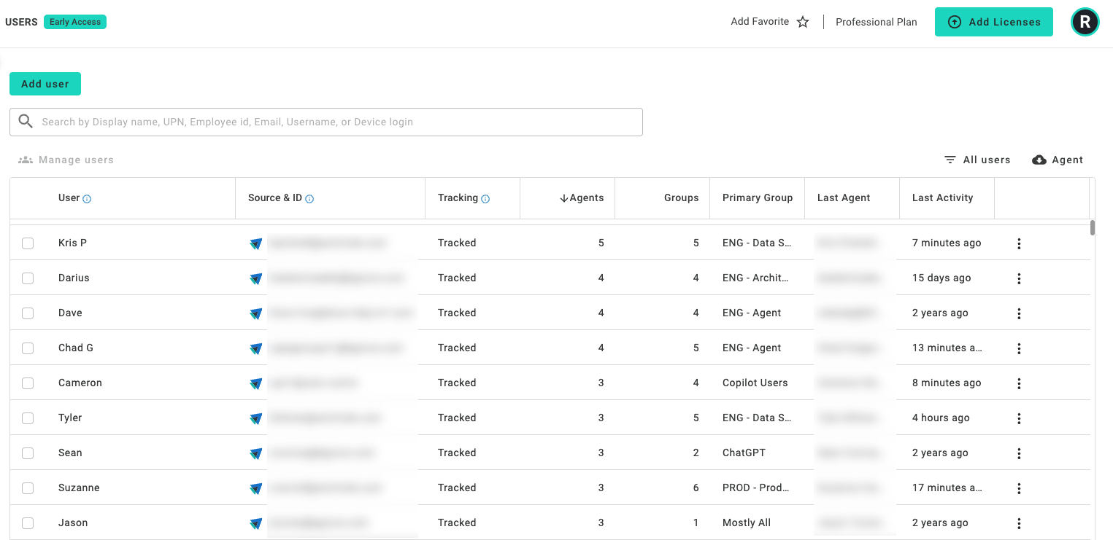Open the three-dot menu for Sean
This screenshot has height=540, width=1113.
pyautogui.click(x=1019, y=453)
